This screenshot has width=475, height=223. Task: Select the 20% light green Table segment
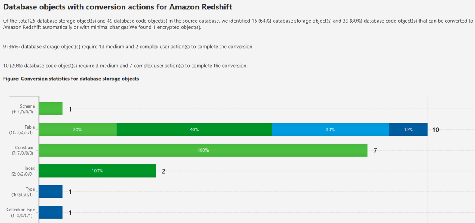(x=78, y=130)
